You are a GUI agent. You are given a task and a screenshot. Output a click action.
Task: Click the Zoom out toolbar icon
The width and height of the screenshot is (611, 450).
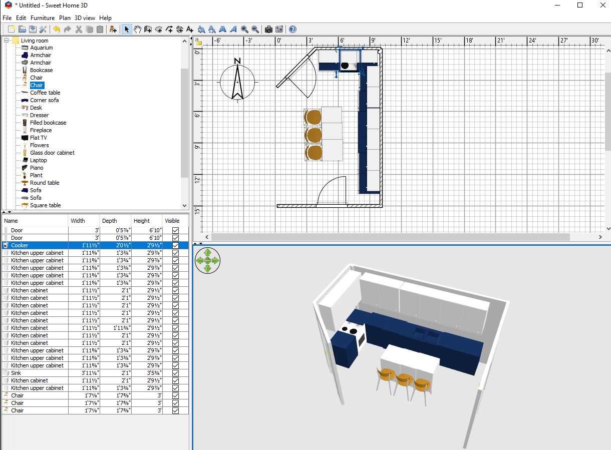pos(255,29)
